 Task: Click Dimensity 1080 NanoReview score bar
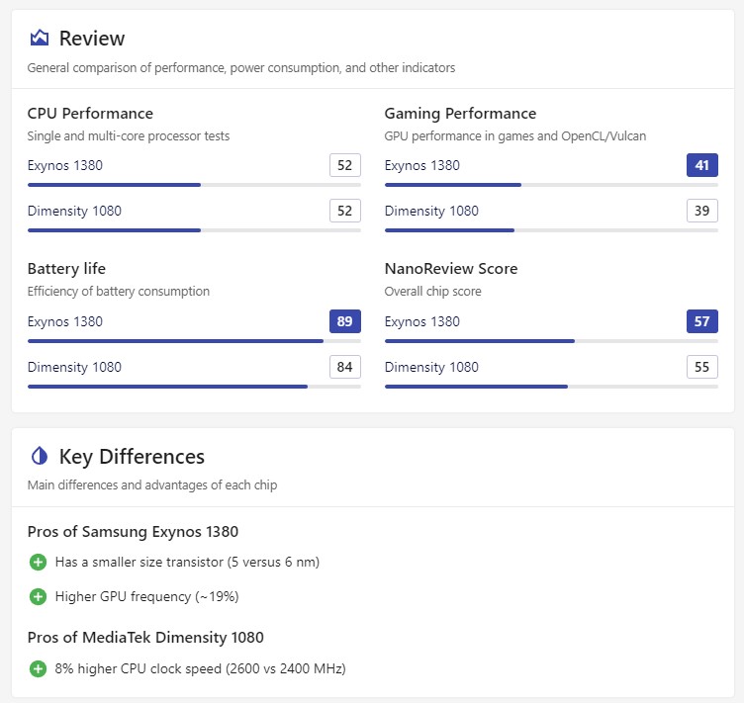click(x=551, y=387)
